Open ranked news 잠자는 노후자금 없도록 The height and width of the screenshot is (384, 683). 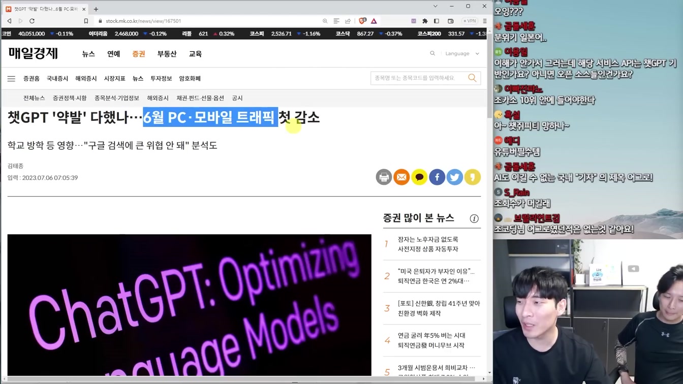[x=428, y=244]
